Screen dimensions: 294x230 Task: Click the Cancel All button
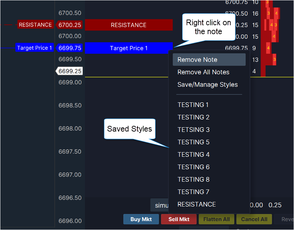(254, 219)
